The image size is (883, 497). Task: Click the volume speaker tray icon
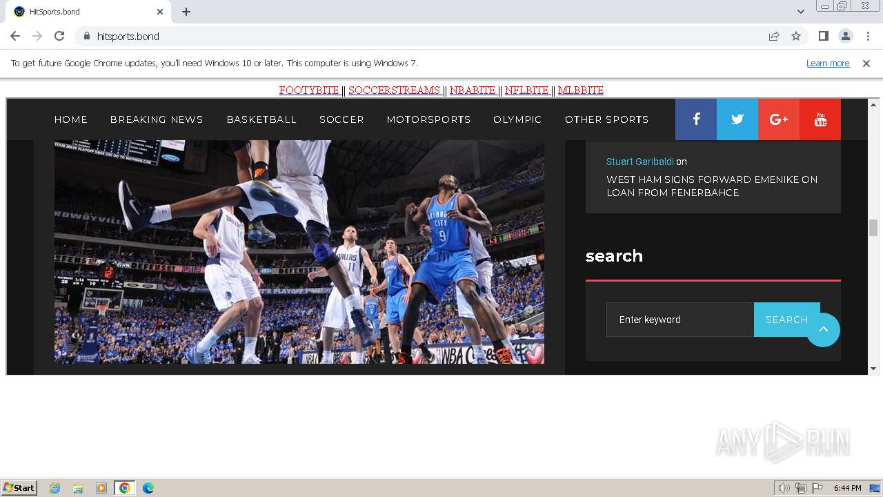[784, 488]
